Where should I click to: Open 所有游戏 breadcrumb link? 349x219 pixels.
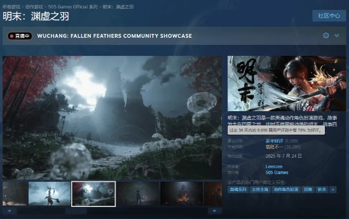13,5
